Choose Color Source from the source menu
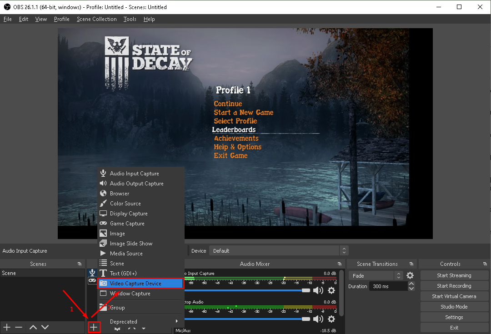 point(140,204)
